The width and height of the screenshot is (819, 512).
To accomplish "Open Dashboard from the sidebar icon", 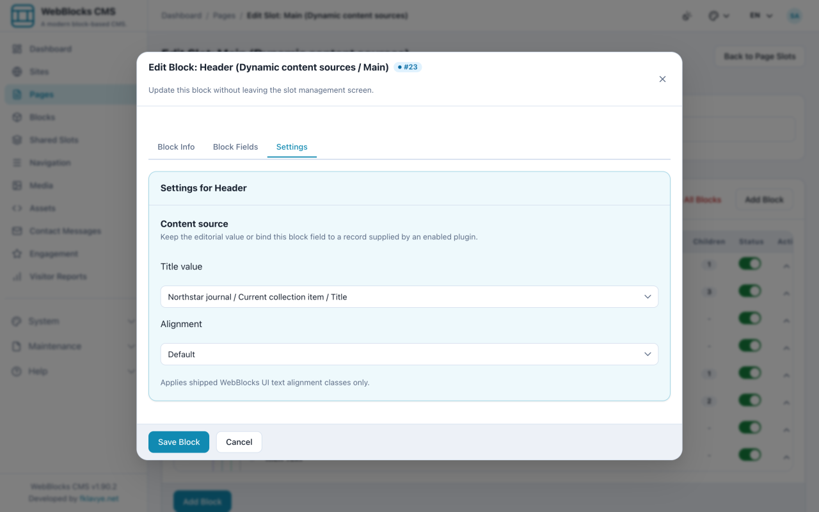I will pyautogui.click(x=17, y=49).
